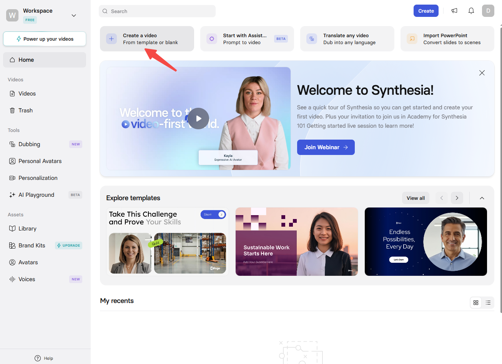Click the Library book icon
This screenshot has height=364, width=502.
point(12,229)
